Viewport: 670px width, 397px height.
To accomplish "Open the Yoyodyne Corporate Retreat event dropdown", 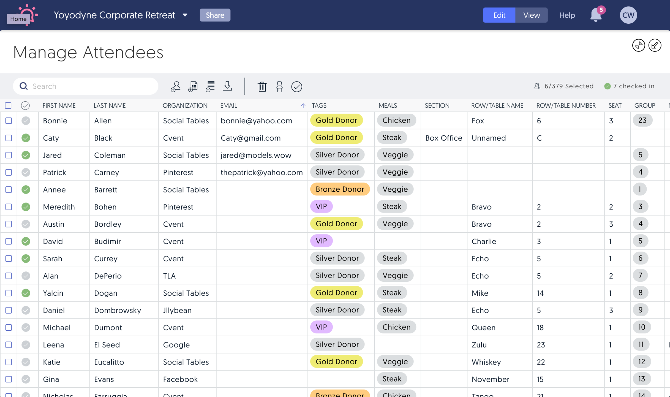I will (185, 15).
